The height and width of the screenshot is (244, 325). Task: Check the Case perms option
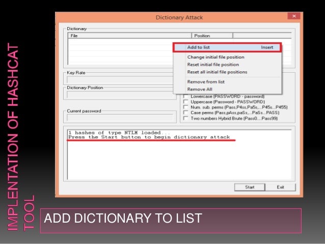pos(186,113)
